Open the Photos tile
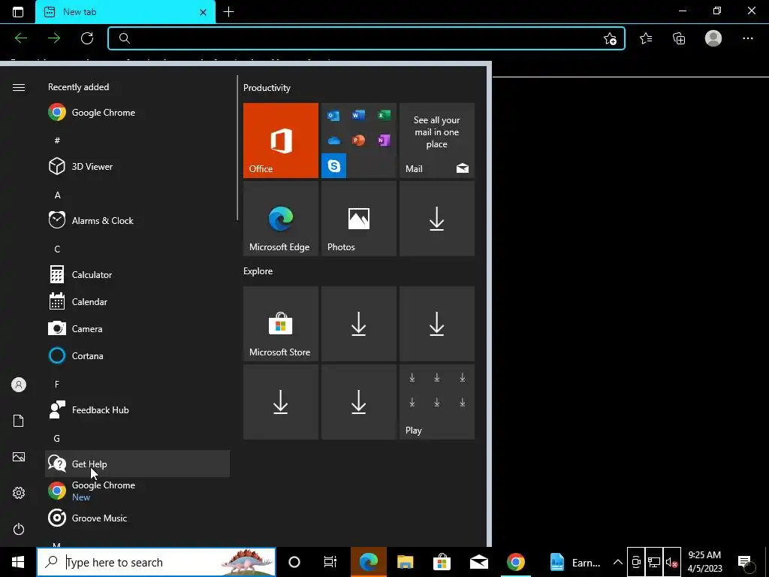Screen dimensions: 769x577 [x=358, y=219]
